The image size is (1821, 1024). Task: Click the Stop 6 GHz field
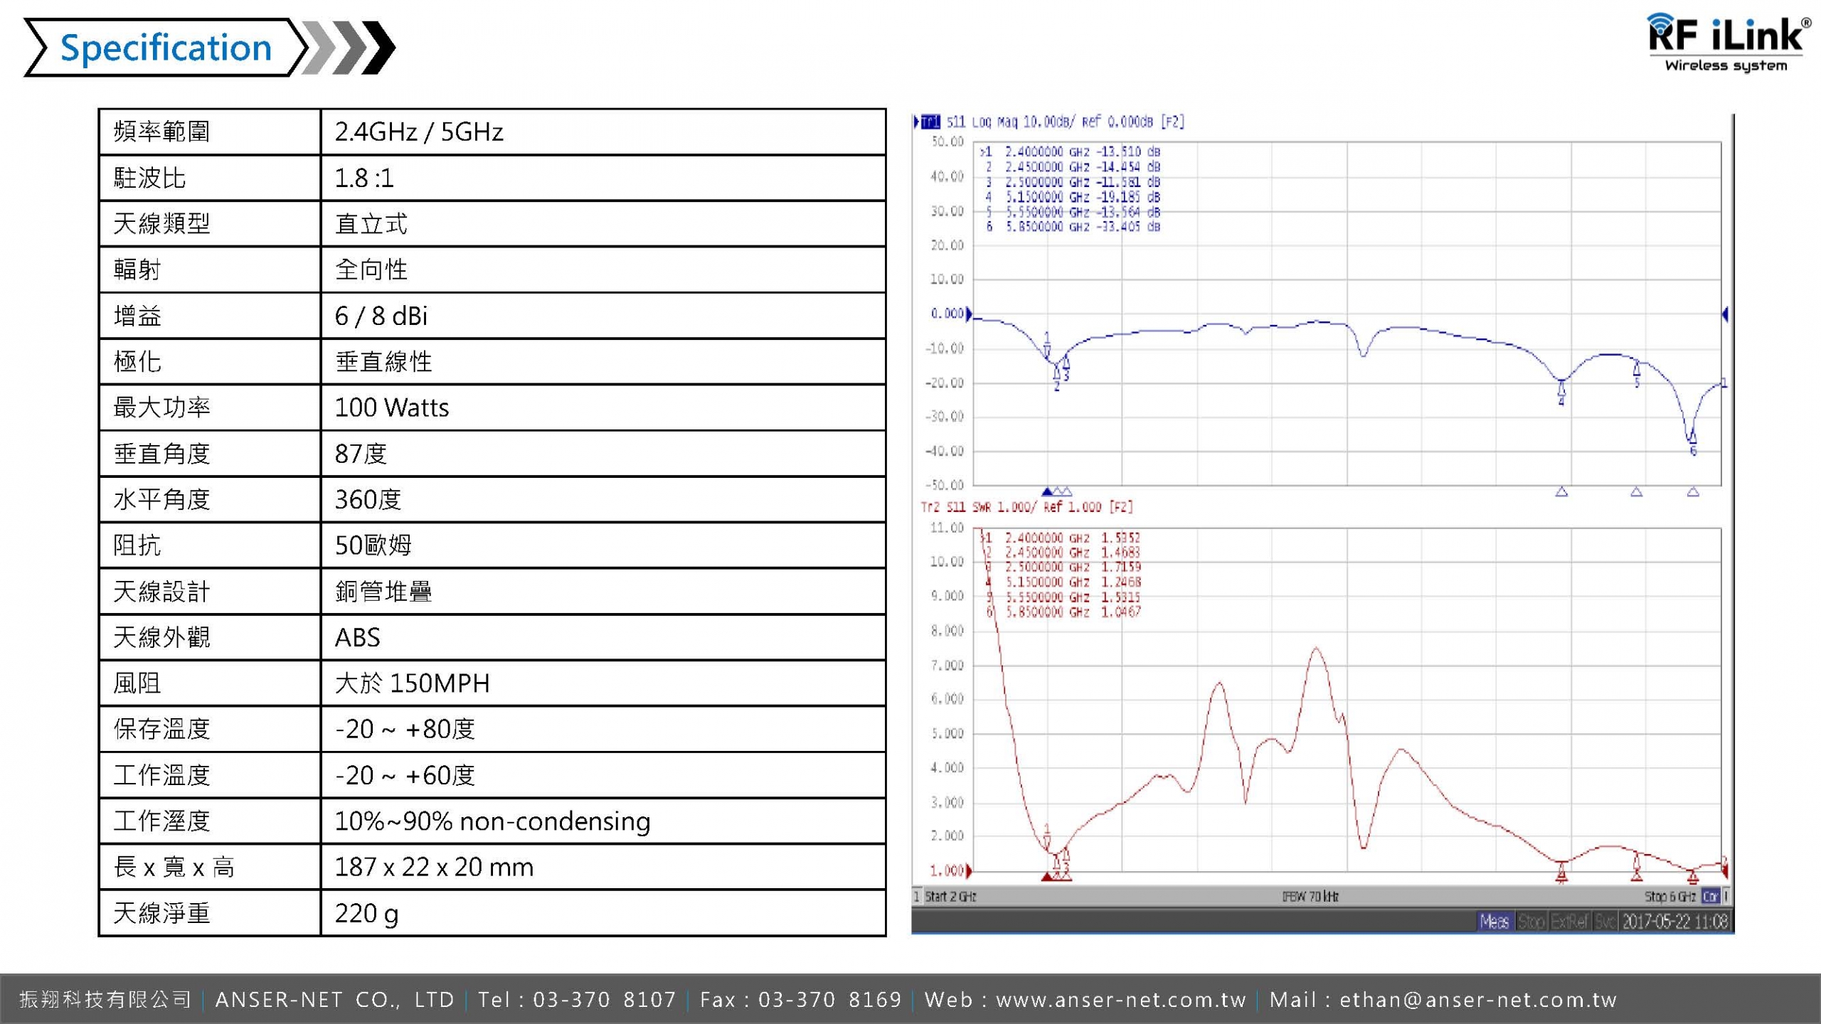click(1669, 896)
